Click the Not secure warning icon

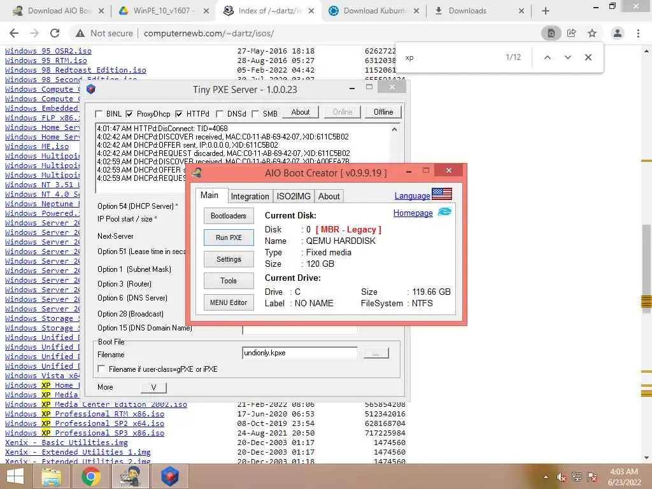click(80, 33)
